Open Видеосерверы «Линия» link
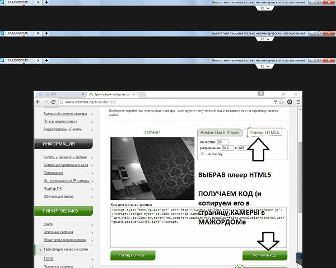The width and height of the screenshot is (336, 268). click(62, 129)
